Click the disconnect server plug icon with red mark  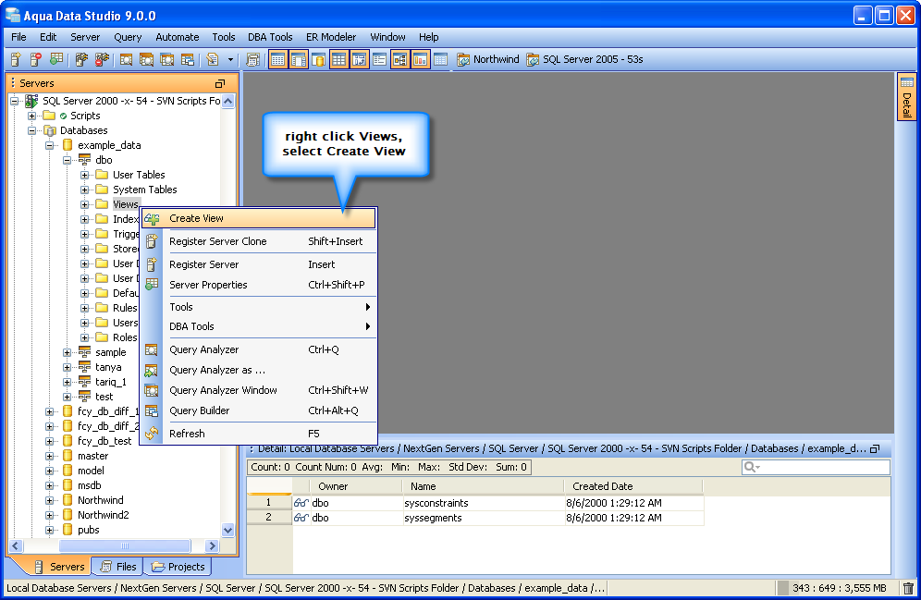coord(102,59)
